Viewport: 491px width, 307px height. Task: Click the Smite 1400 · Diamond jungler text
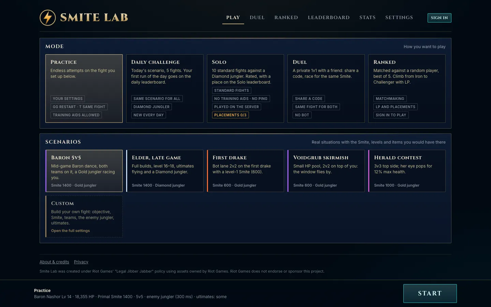158,185
